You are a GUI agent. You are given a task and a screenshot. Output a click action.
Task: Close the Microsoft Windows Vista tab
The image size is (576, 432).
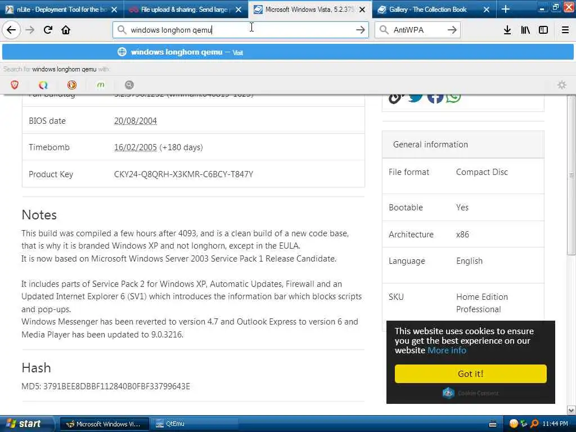362,10
